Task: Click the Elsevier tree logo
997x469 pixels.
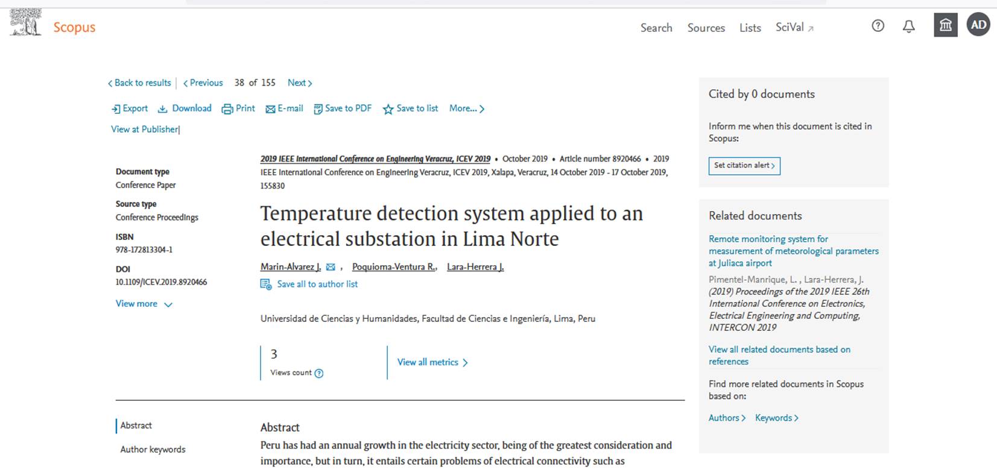Action: pyautogui.click(x=26, y=23)
